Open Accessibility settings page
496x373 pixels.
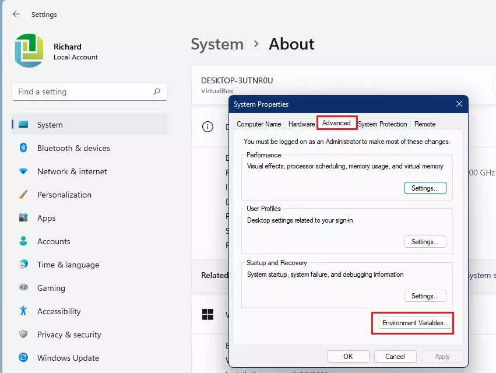pos(90,311)
